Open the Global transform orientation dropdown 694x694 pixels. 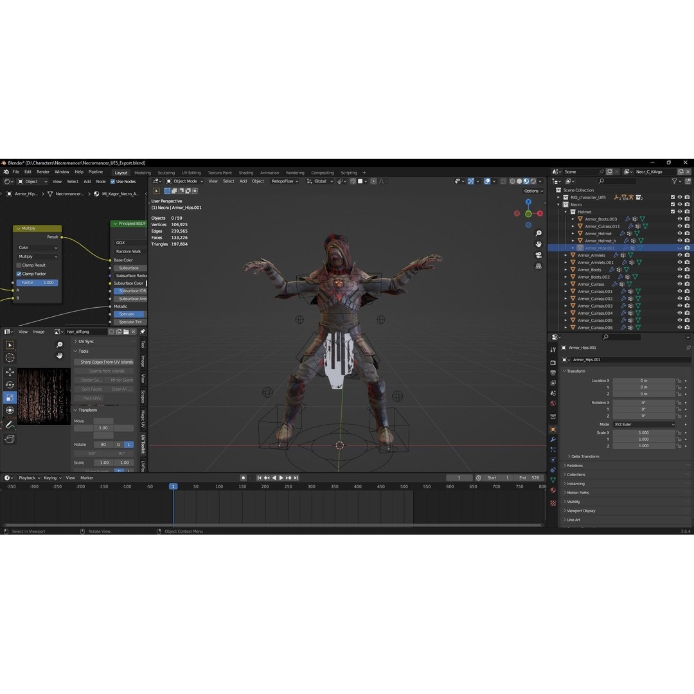coord(320,181)
